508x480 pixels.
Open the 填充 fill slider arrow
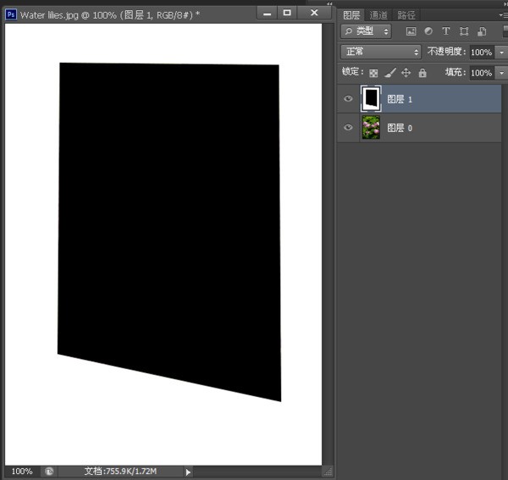[x=501, y=73]
